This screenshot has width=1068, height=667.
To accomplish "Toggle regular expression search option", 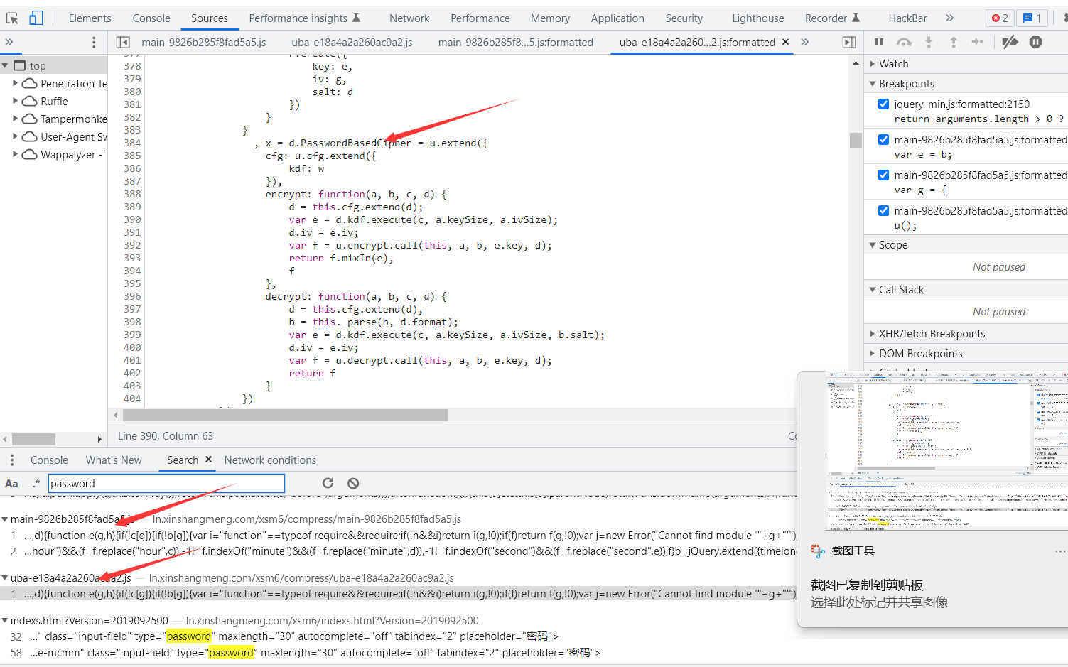I will [36, 484].
